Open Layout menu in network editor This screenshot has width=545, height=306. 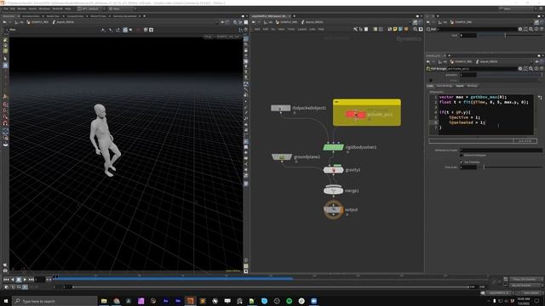pos(302,29)
